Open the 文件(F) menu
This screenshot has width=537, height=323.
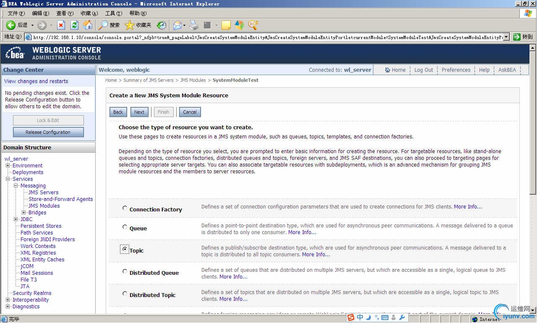[x=16, y=13]
